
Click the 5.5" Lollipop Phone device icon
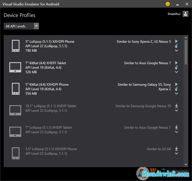click(x=16, y=153)
